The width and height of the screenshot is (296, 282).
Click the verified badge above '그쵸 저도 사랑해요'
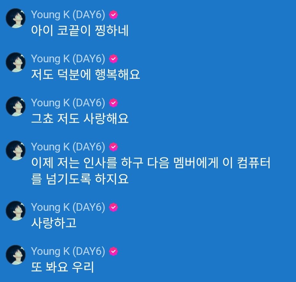coord(113,103)
